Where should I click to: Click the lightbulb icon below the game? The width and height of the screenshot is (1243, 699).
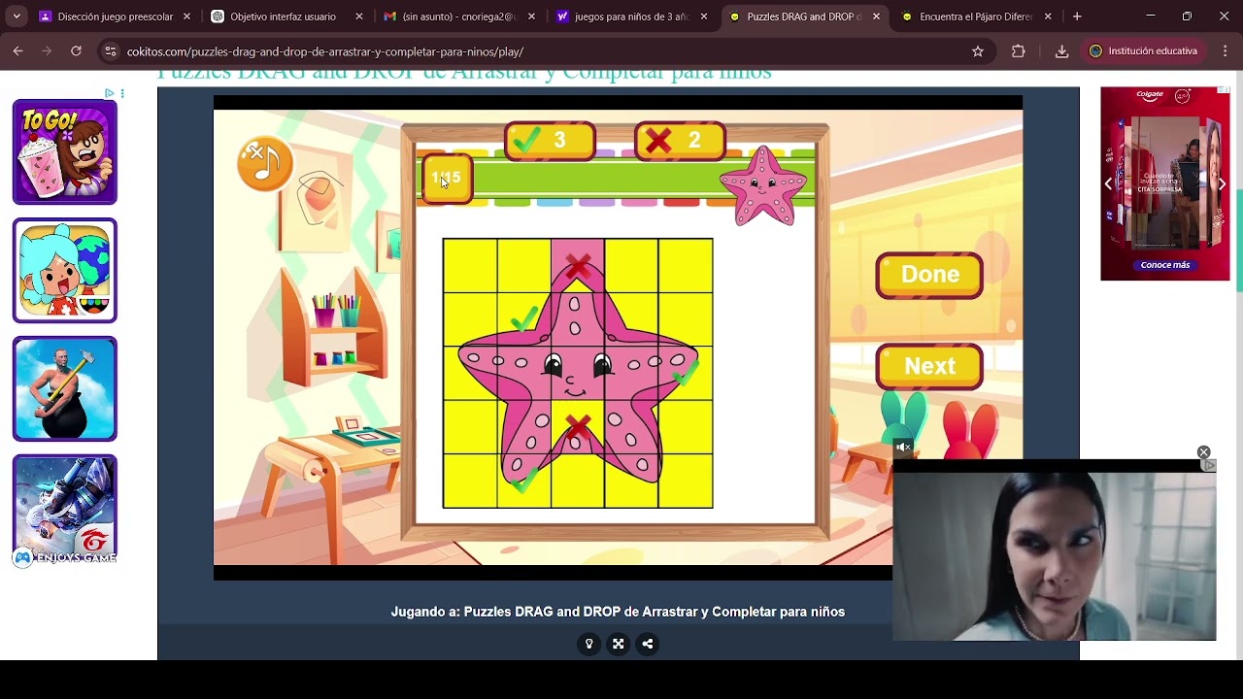588,644
